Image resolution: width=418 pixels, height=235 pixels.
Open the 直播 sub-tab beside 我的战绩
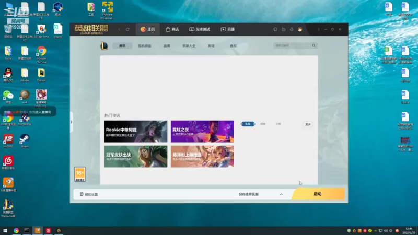click(167, 46)
